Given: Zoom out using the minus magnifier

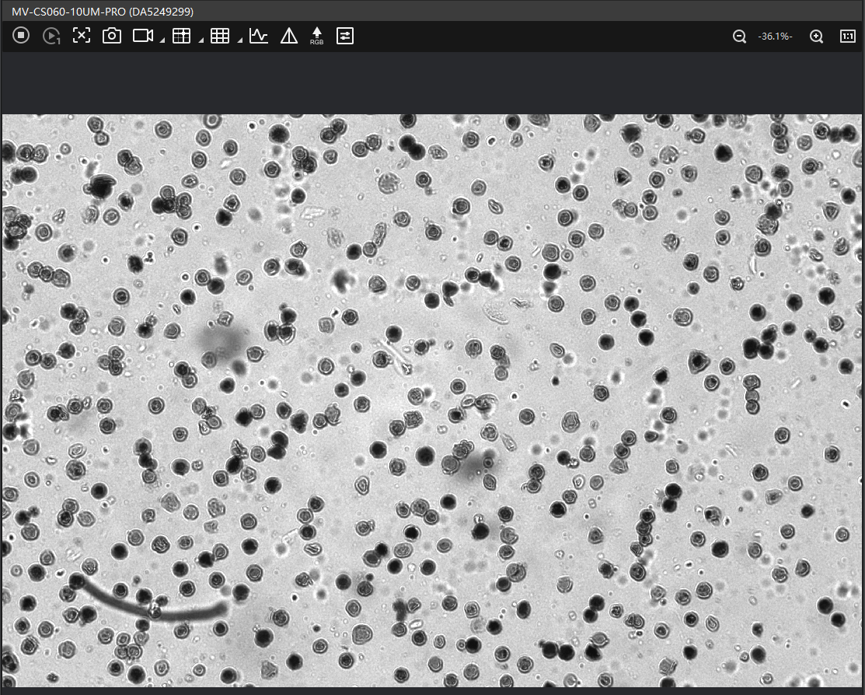Looking at the screenshot, I should click(740, 37).
